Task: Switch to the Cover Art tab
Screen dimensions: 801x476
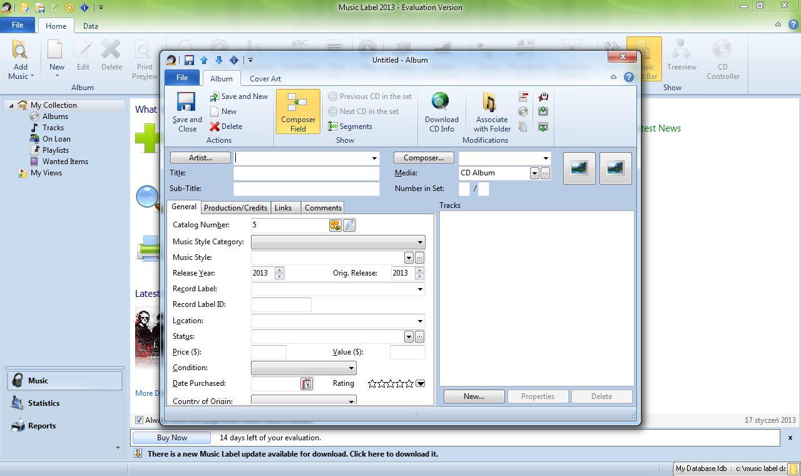Action: tap(265, 78)
